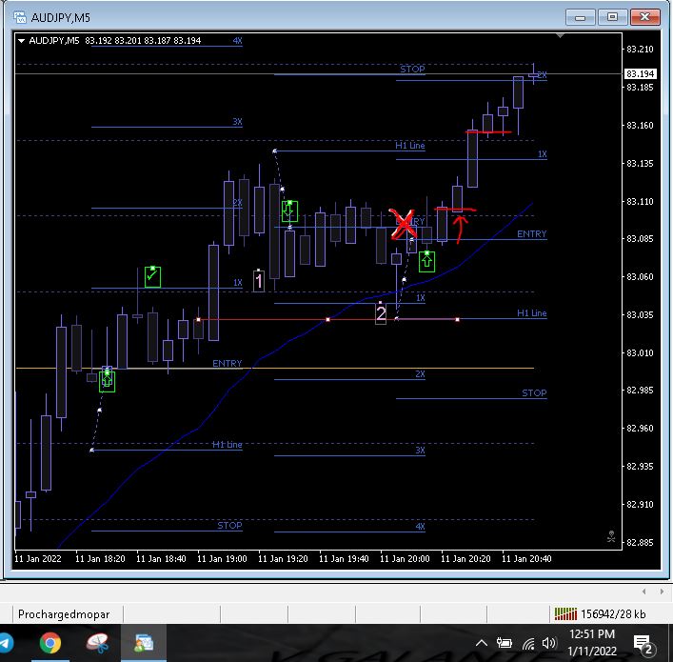Click the ENTRY label near 83.085 level

532,234
